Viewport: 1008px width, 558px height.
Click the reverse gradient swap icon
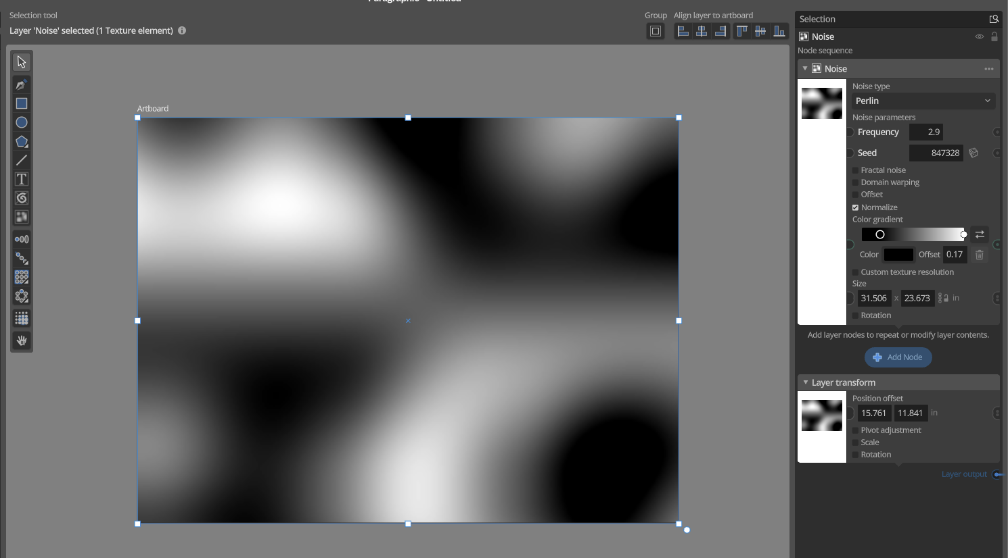[980, 234]
